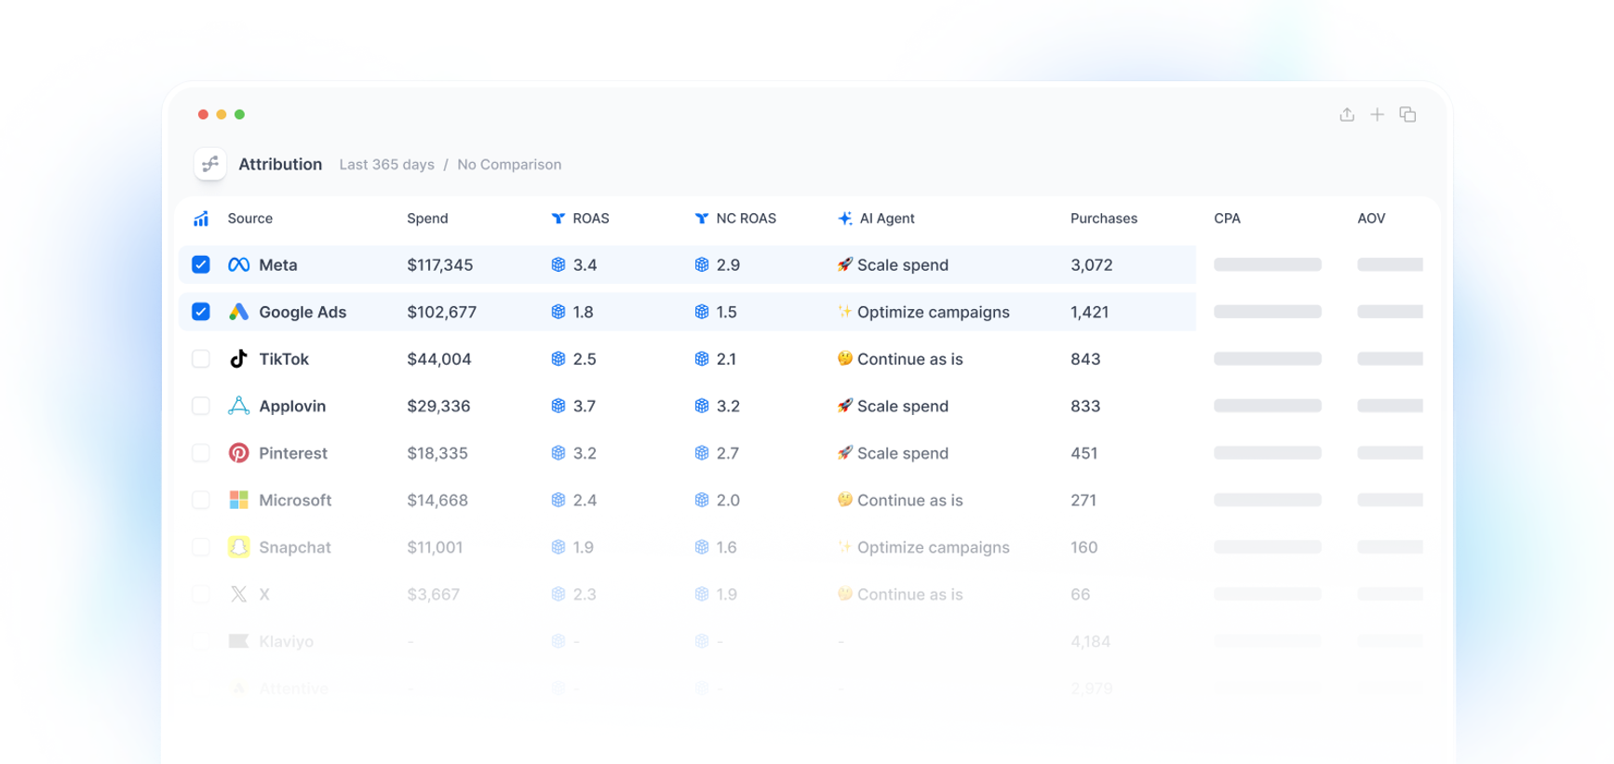The height and width of the screenshot is (764, 1614).
Task: Check the Microsoft row checkbox
Action: pyautogui.click(x=201, y=500)
